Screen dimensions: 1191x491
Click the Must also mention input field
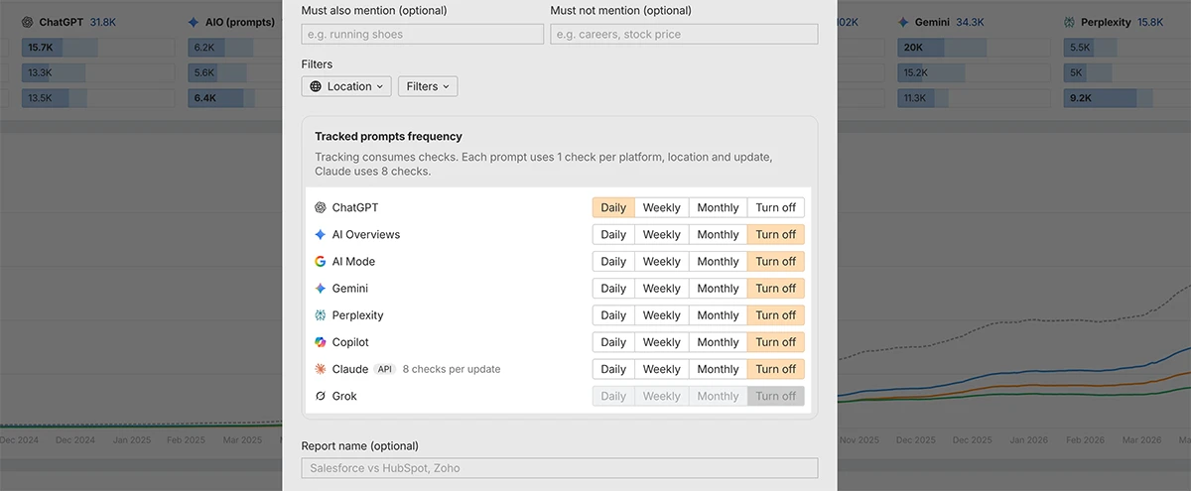point(423,34)
